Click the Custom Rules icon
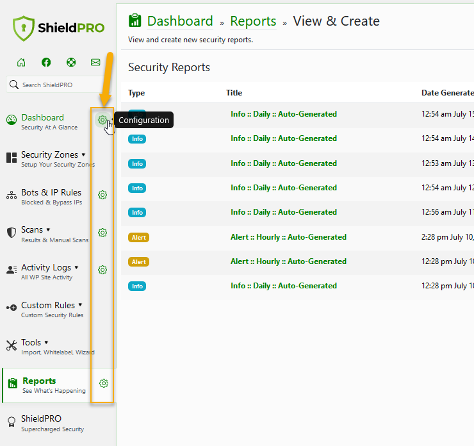 coord(12,308)
